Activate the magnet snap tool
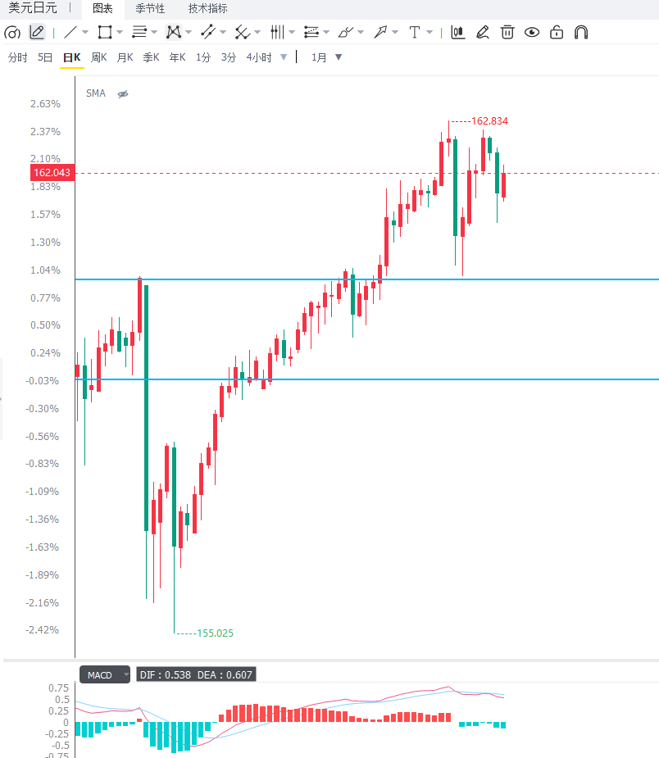The image size is (659, 758). (x=580, y=33)
